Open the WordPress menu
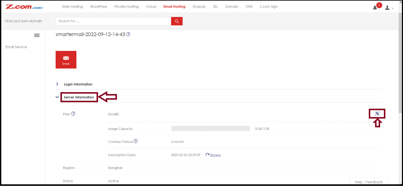This screenshot has height=186, width=403. [98, 7]
